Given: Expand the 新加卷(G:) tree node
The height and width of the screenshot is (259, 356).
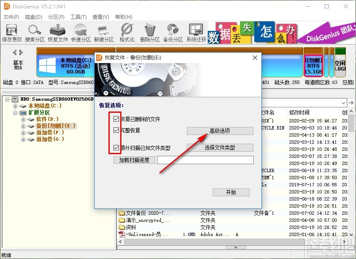Looking at the screenshot, I should click(23, 140).
